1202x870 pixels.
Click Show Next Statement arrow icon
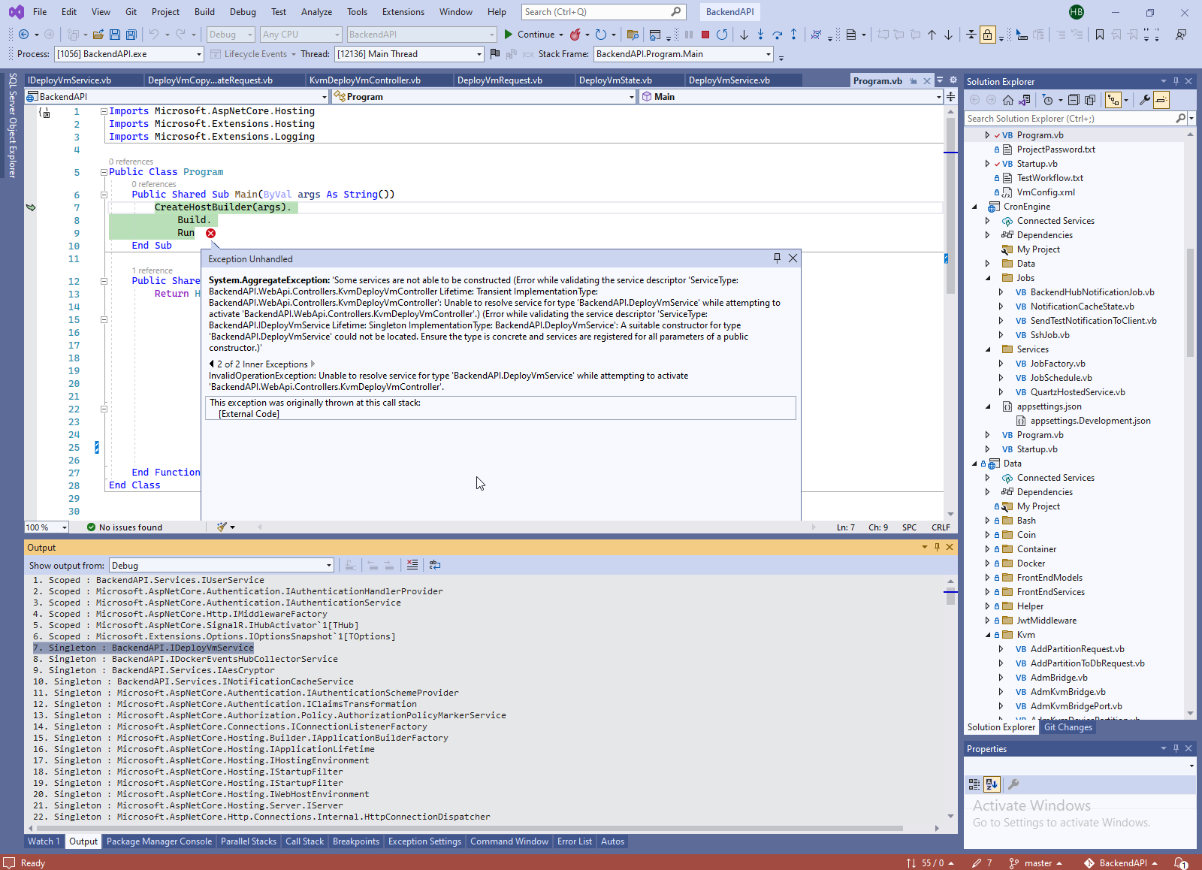[744, 35]
